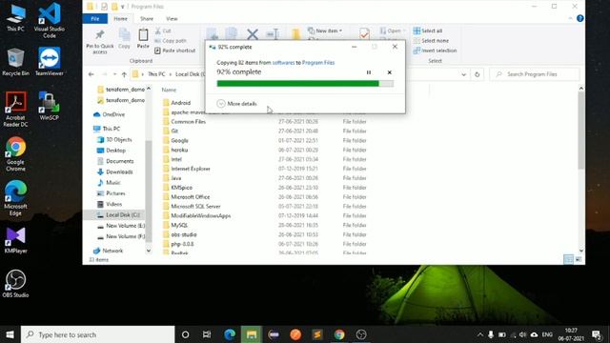The height and width of the screenshot is (343, 610).
Task: Click the Rename icon in ribbon
Action: point(273,34)
